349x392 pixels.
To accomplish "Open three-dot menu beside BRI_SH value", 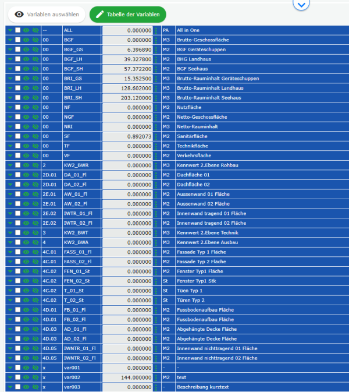I will coord(156,98).
